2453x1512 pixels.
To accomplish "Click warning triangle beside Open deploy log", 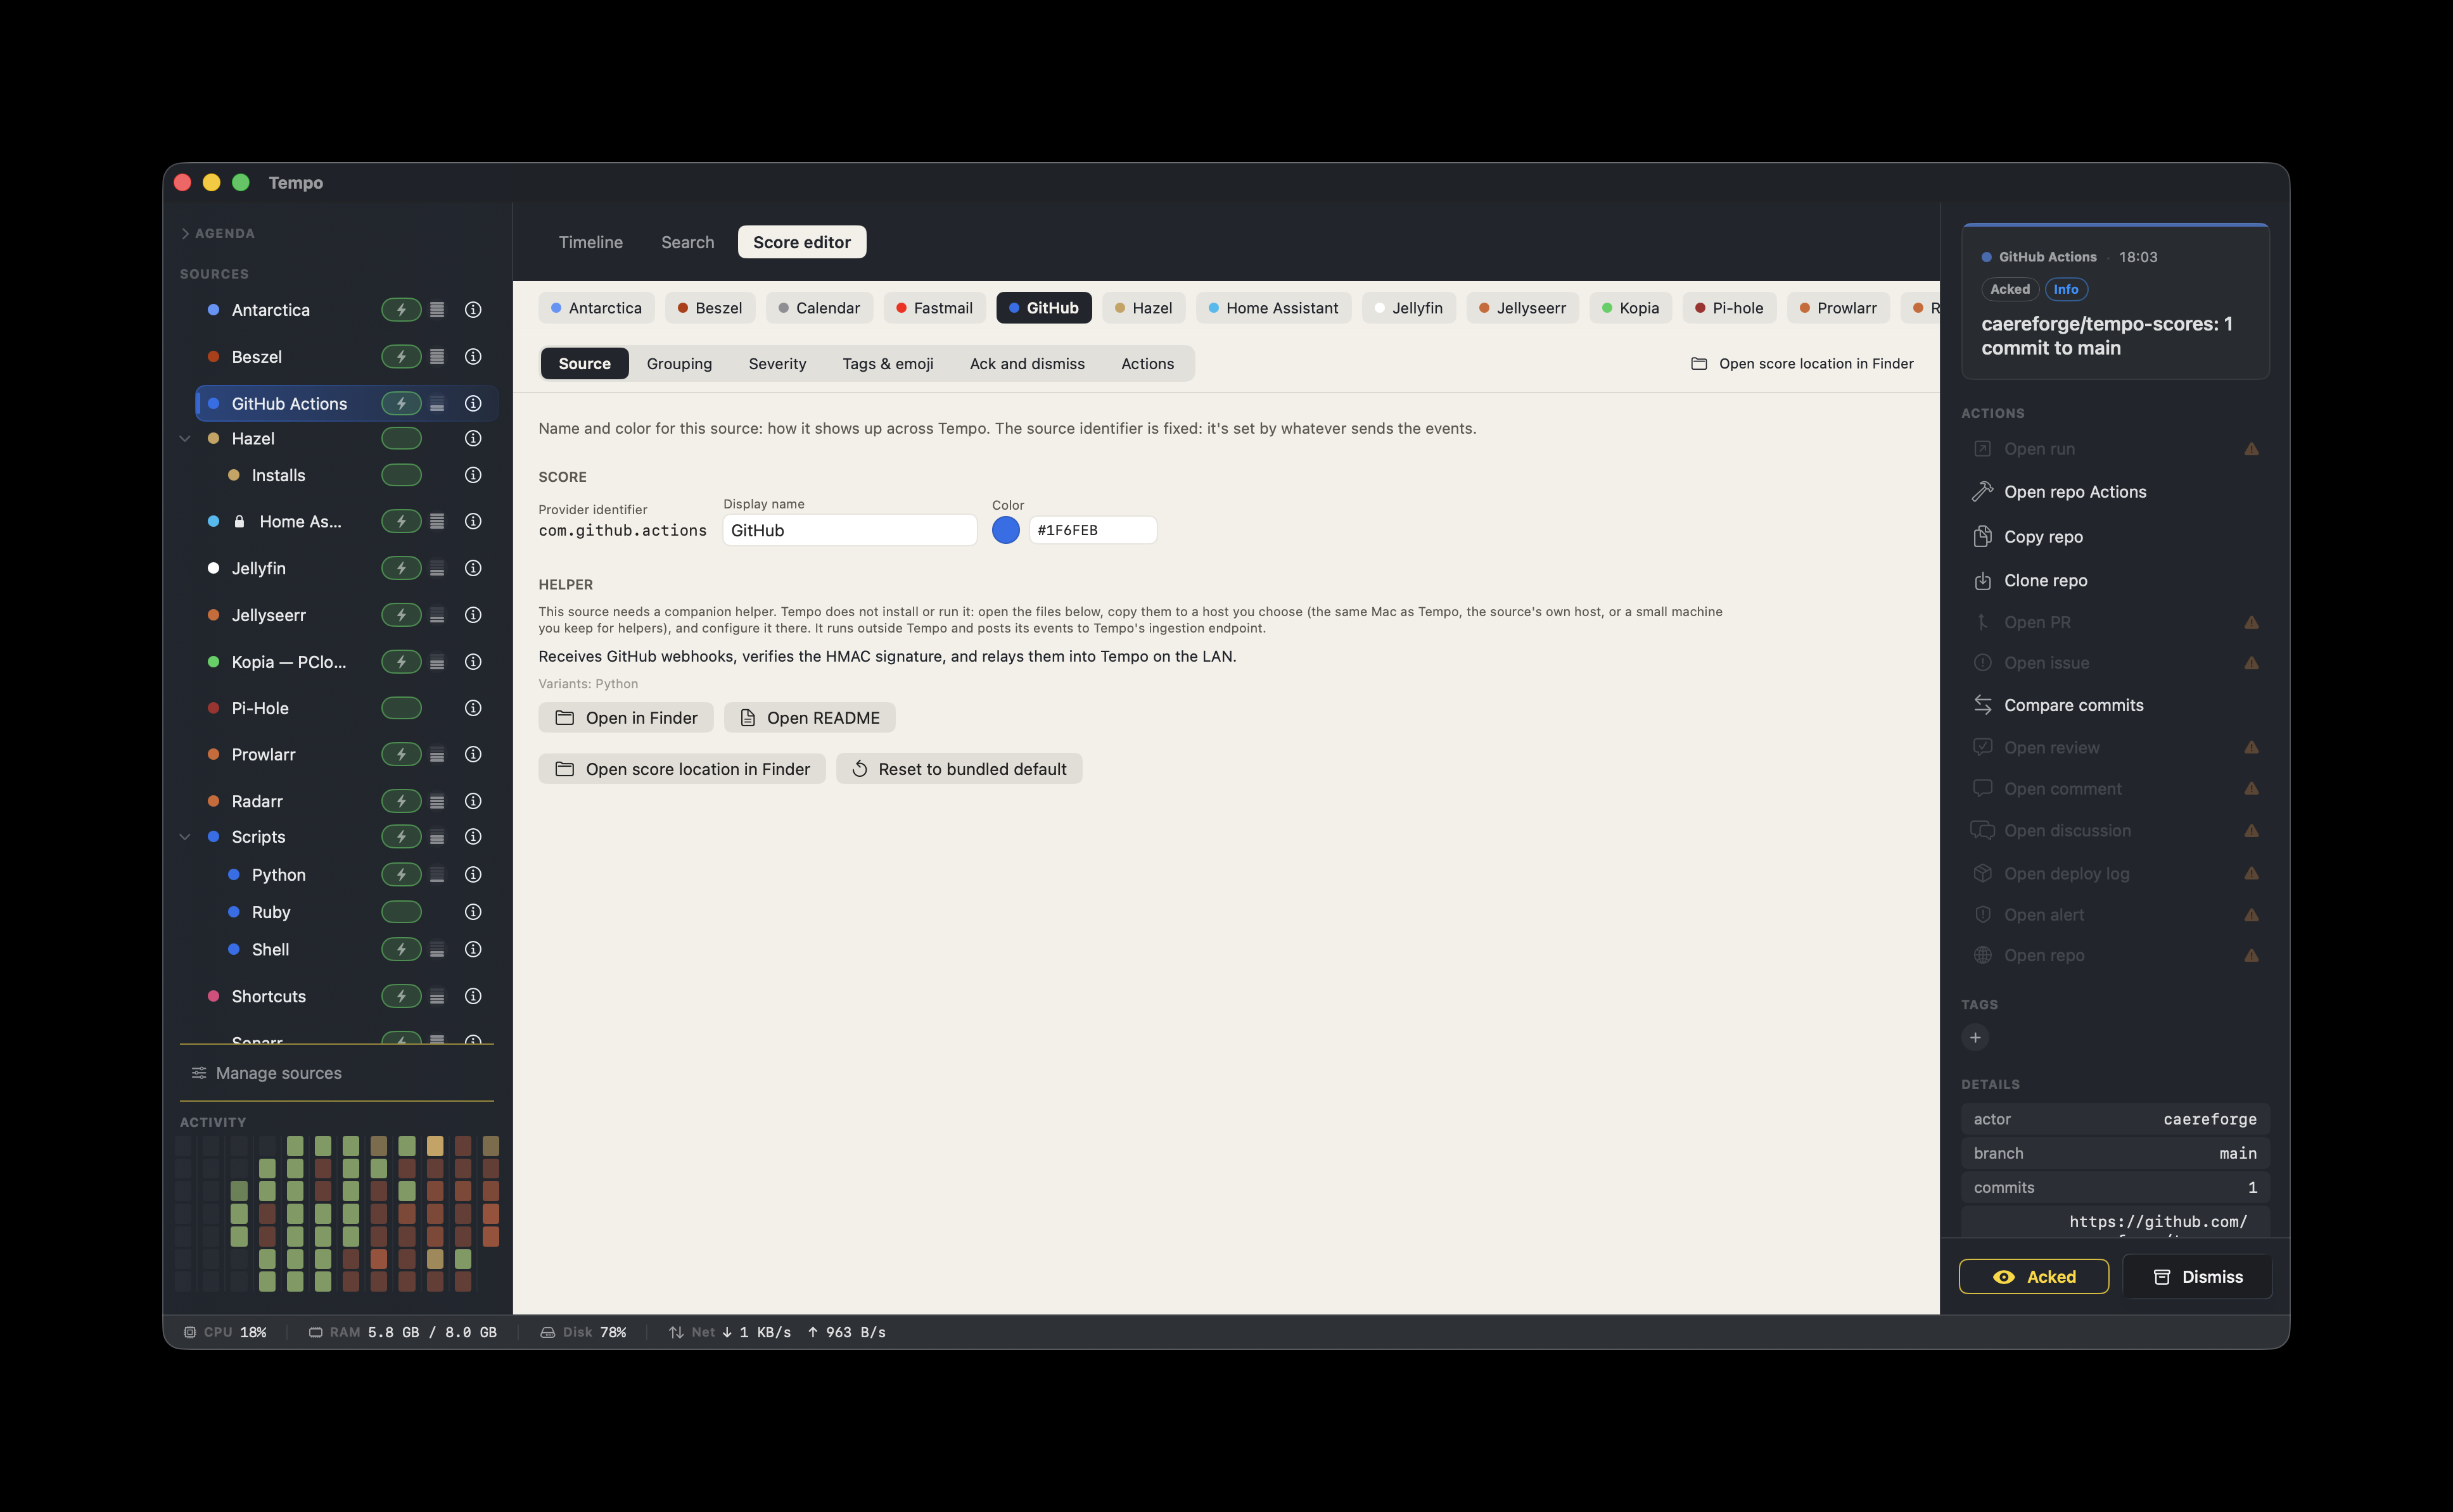I will (2251, 873).
